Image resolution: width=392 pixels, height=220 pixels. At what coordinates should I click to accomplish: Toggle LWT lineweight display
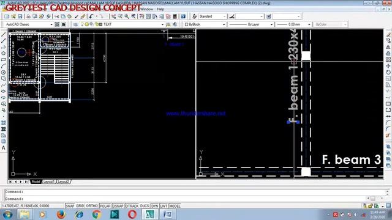164,206
